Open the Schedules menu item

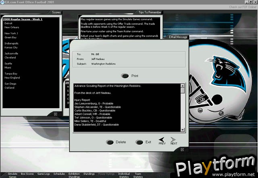point(59,174)
